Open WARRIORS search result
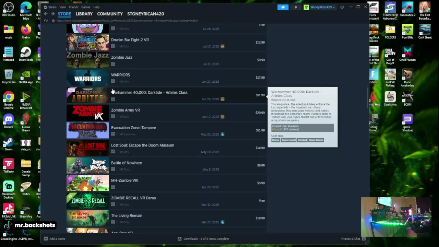The width and height of the screenshot is (439, 247). coord(166,78)
